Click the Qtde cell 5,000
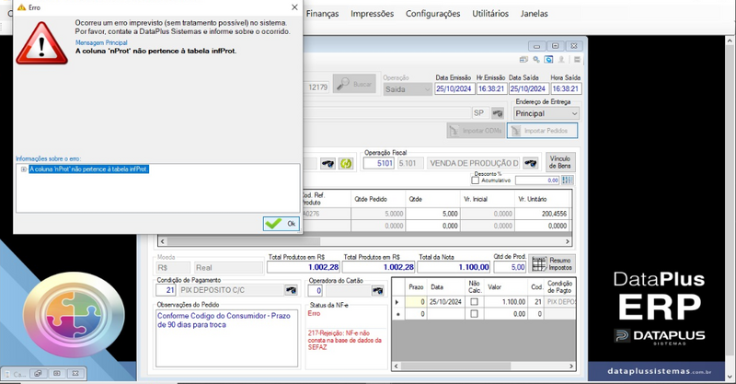Screen dimensions: 736x384 point(432,214)
